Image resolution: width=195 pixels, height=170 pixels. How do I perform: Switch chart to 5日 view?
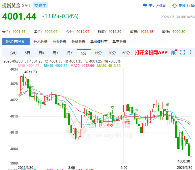pyautogui.click(x=27, y=53)
